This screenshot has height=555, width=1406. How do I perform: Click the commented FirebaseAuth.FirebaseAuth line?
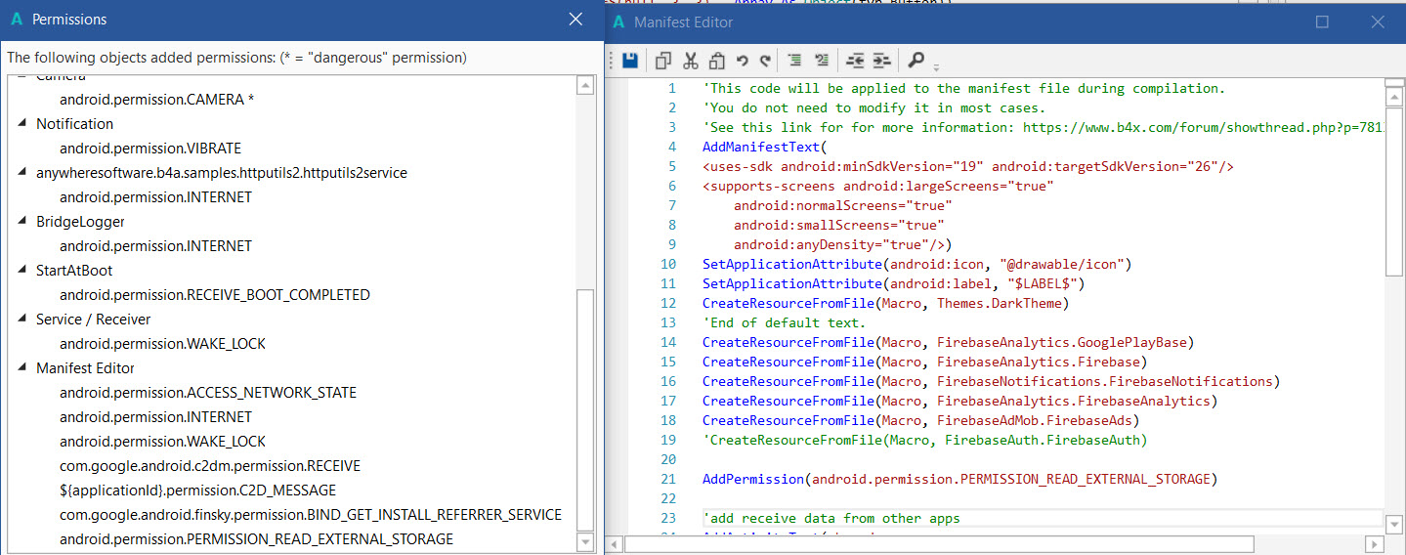tap(924, 440)
